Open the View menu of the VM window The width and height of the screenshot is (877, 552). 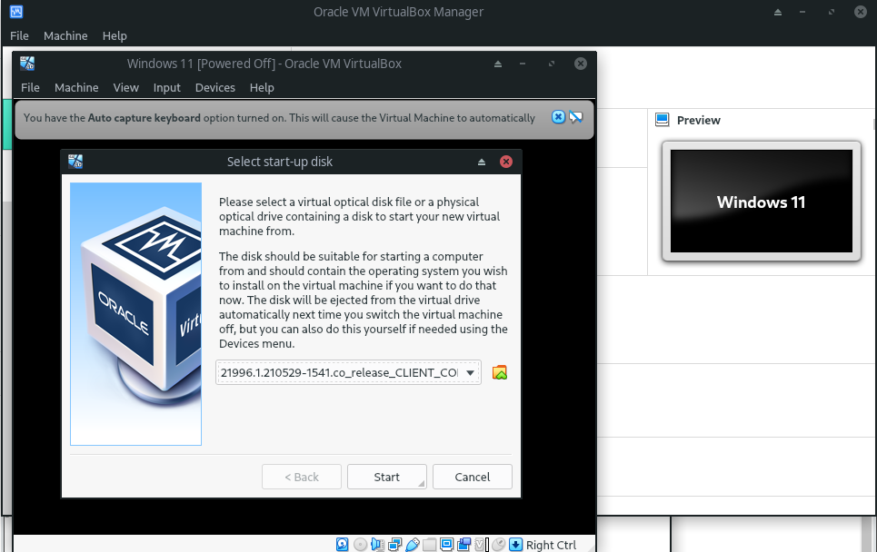pos(125,87)
